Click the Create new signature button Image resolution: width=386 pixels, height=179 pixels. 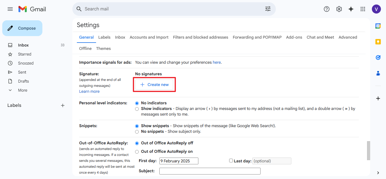[x=154, y=85]
